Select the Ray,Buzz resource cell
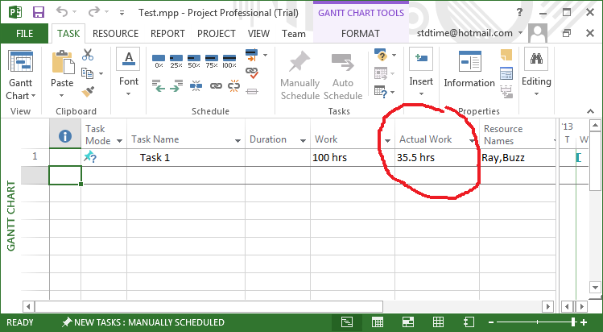Screen dimensions: 603x332 point(518,157)
